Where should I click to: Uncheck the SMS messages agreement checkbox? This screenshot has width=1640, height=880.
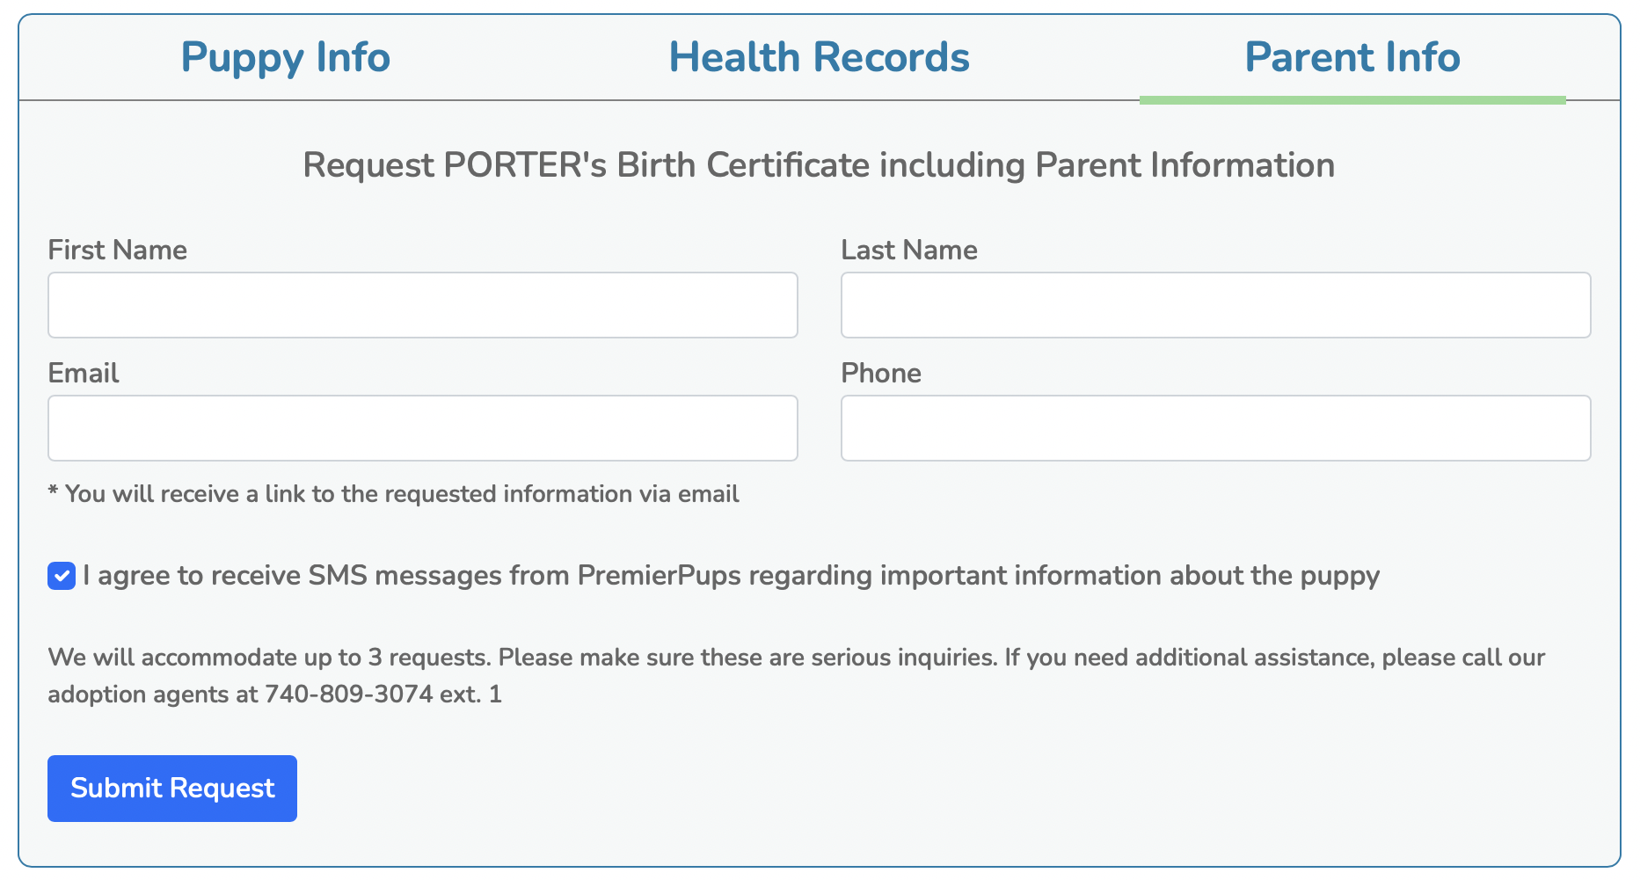(62, 577)
